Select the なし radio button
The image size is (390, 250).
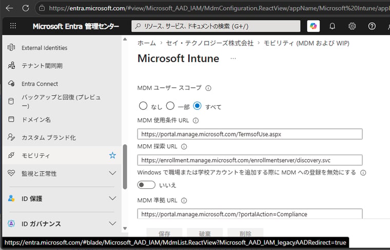(143, 106)
